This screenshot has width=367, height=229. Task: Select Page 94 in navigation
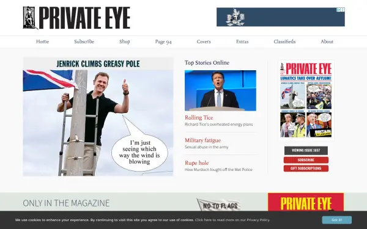coord(163,42)
